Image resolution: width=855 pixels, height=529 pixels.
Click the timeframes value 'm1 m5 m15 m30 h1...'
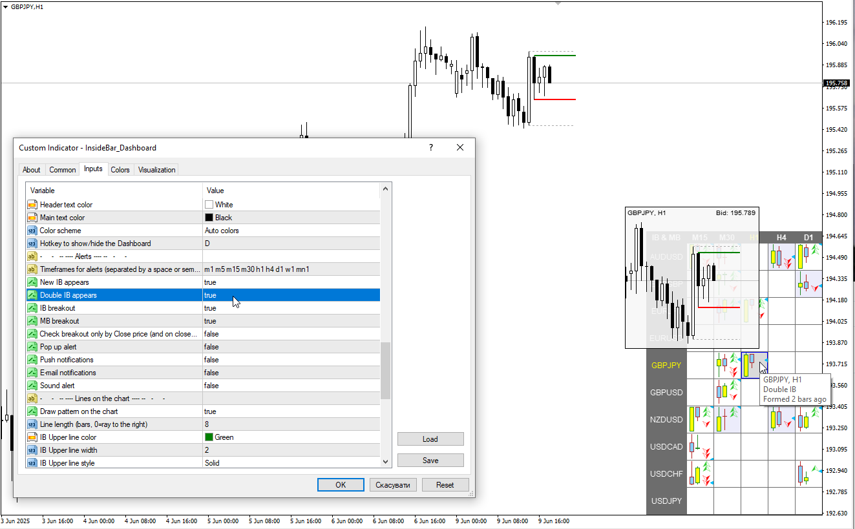coord(257,269)
